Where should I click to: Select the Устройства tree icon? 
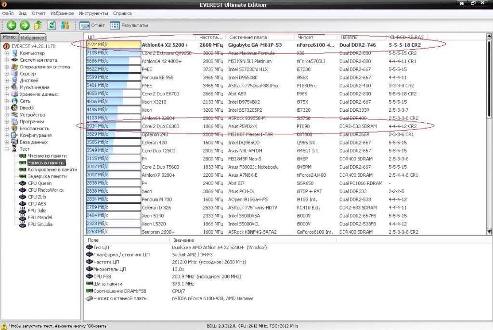click(14, 115)
